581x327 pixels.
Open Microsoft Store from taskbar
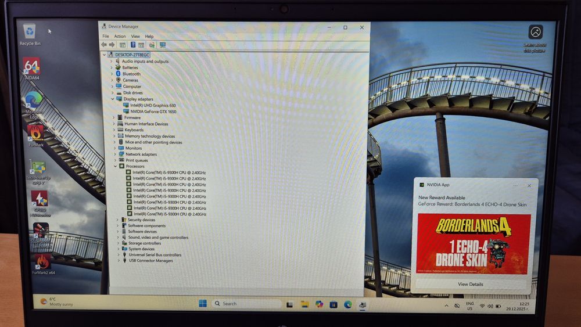tap(333, 305)
